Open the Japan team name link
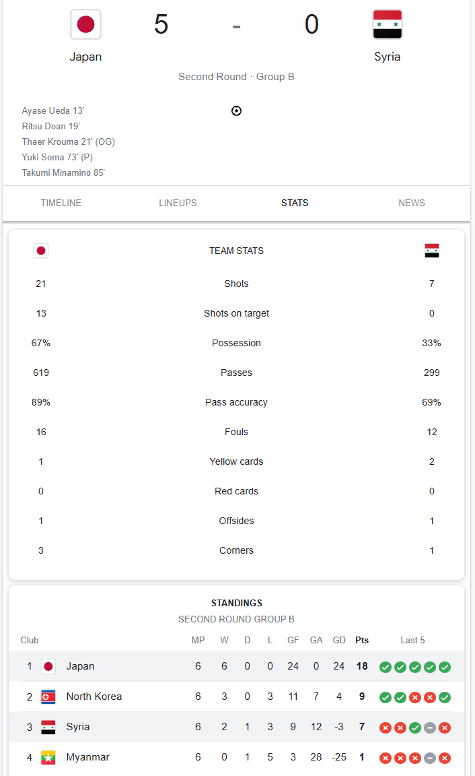Image resolution: width=475 pixels, height=776 pixels. [85, 57]
